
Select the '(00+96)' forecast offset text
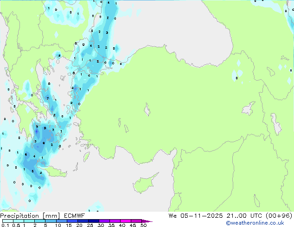point(279,216)
